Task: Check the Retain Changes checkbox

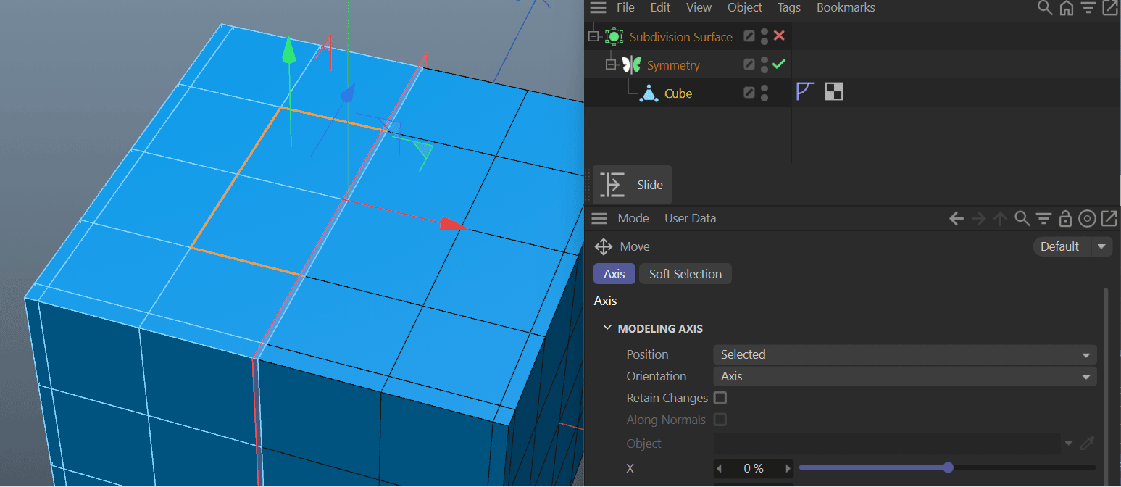Action: (x=720, y=398)
